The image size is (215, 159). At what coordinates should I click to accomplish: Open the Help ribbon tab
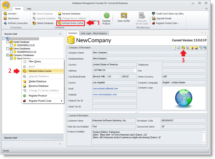pyautogui.click(x=29, y=9)
